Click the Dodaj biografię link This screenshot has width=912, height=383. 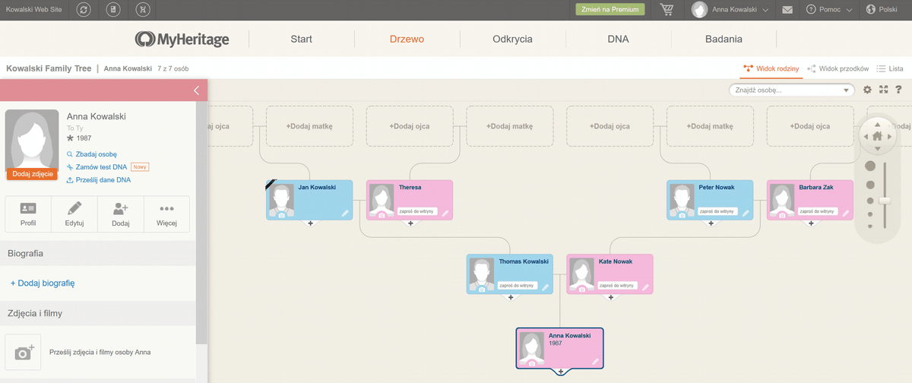(43, 283)
